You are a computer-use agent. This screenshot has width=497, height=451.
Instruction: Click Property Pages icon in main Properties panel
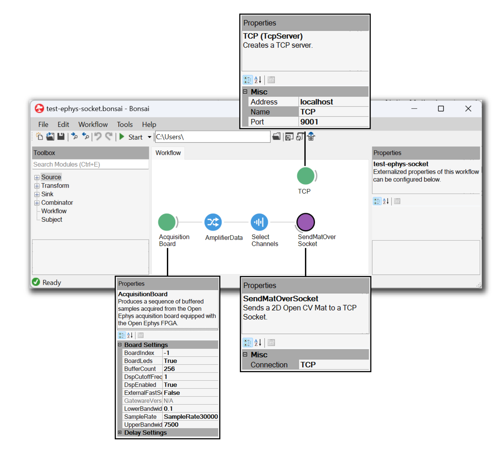point(397,201)
